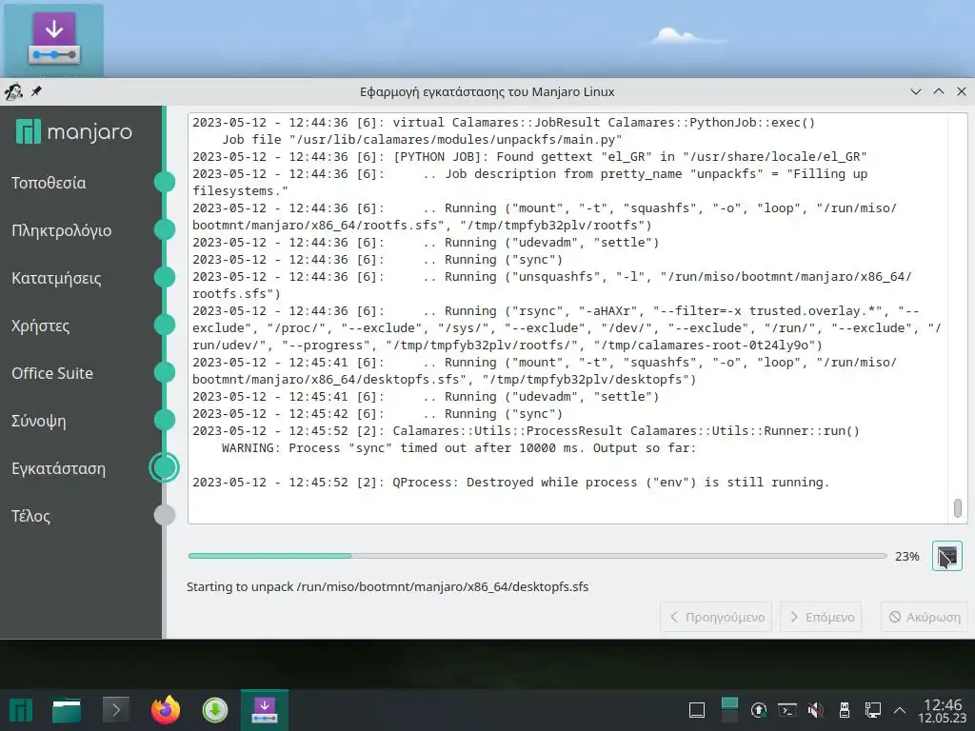Open the removable USB devices tray icon

[845, 710]
